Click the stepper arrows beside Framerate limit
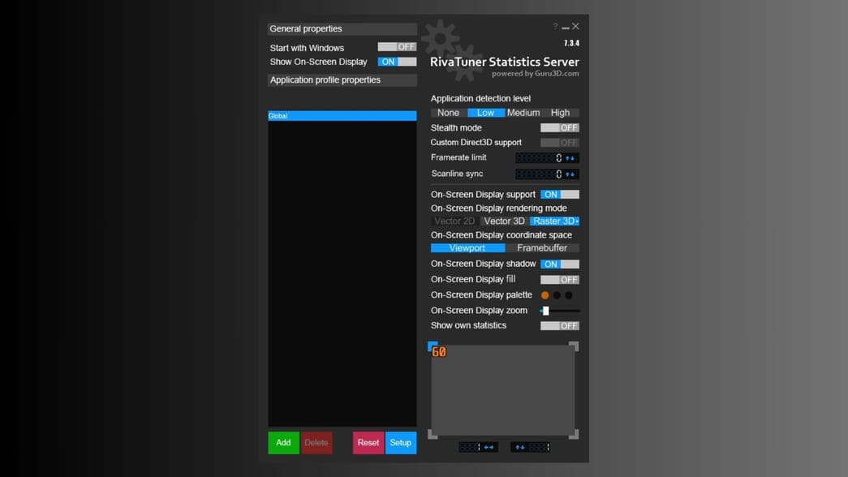Screen dimensions: 848x477 point(568,157)
